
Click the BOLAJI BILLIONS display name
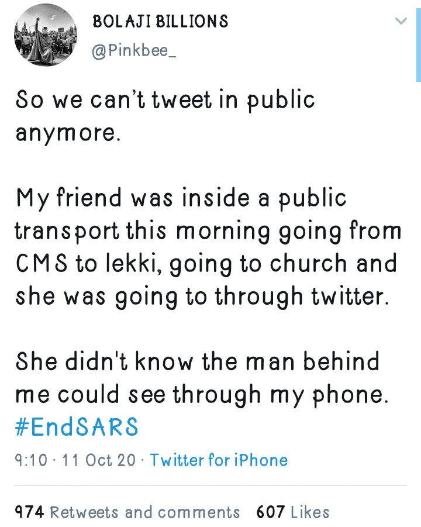pos(160,22)
